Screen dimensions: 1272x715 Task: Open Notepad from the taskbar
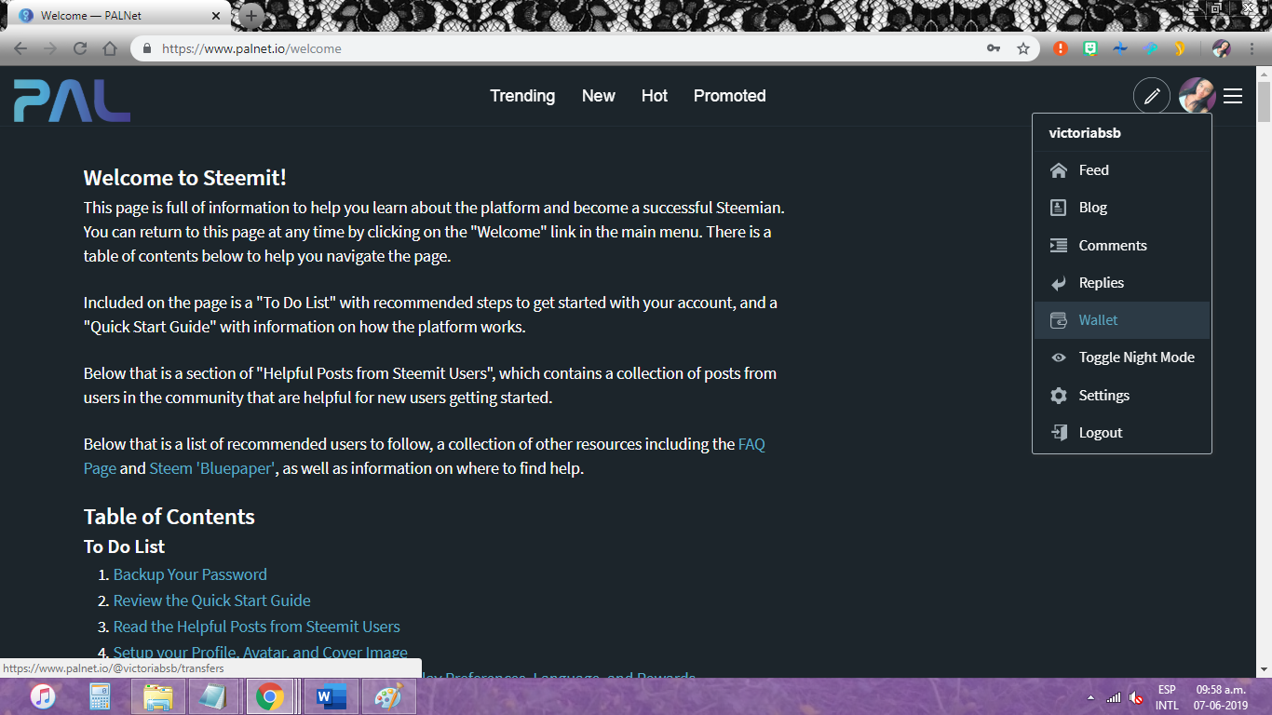tap(213, 696)
